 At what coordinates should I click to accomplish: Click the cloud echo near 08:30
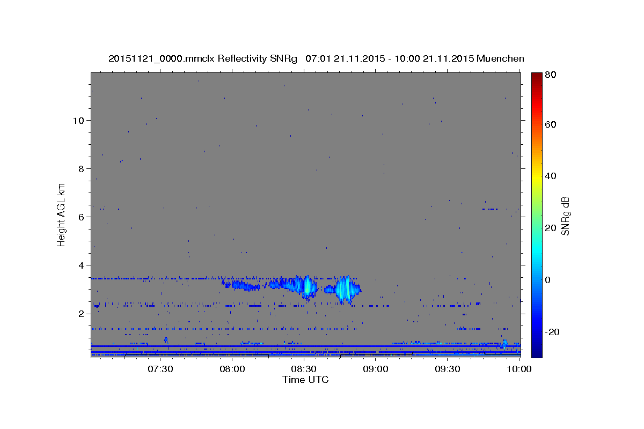307,287
